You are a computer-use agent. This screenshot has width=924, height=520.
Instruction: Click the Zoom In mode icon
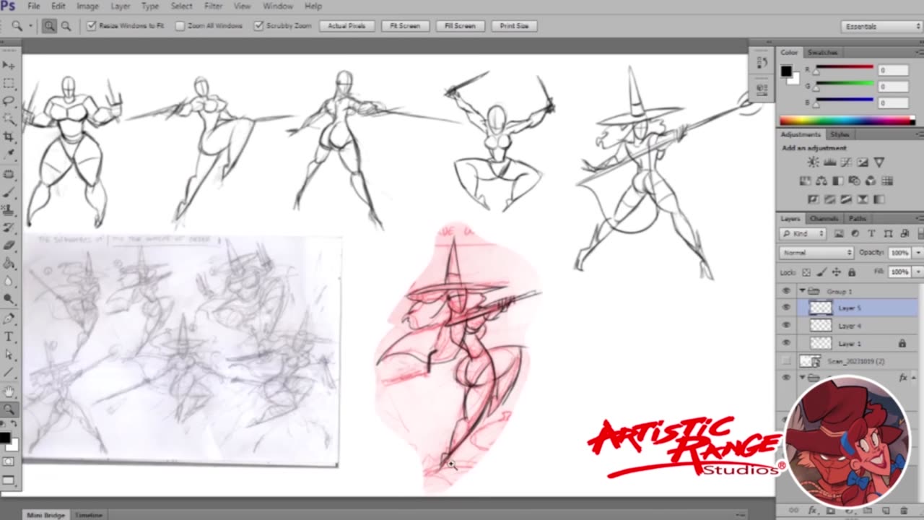[x=49, y=26]
